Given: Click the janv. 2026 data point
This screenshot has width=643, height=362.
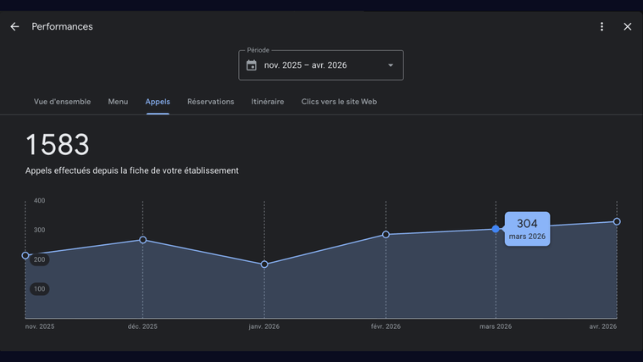Looking at the screenshot, I should click(264, 265).
